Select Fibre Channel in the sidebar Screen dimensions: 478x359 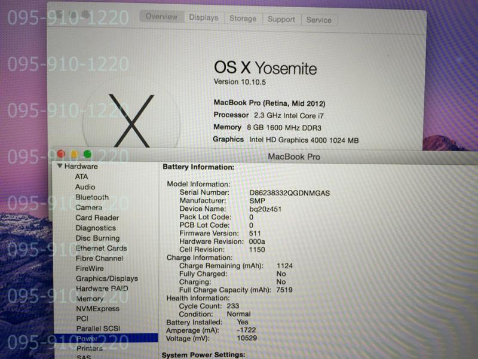[99, 259]
